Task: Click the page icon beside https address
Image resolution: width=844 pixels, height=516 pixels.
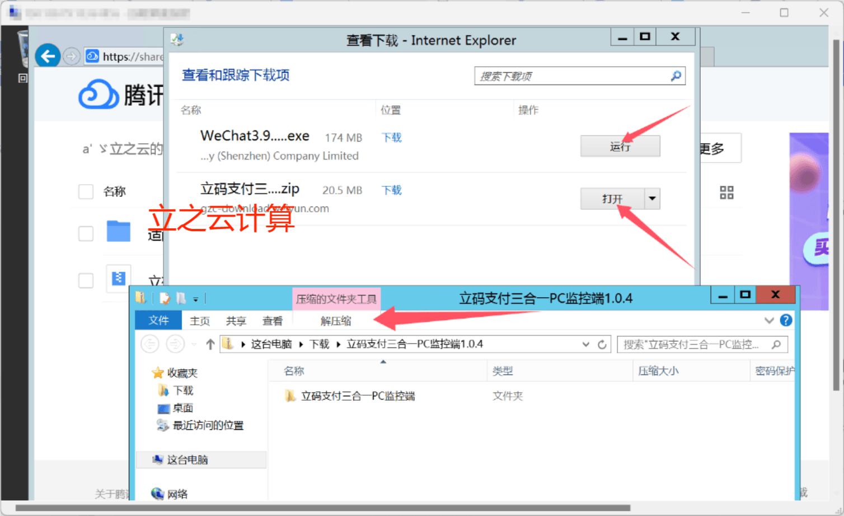Action: pyautogui.click(x=92, y=56)
